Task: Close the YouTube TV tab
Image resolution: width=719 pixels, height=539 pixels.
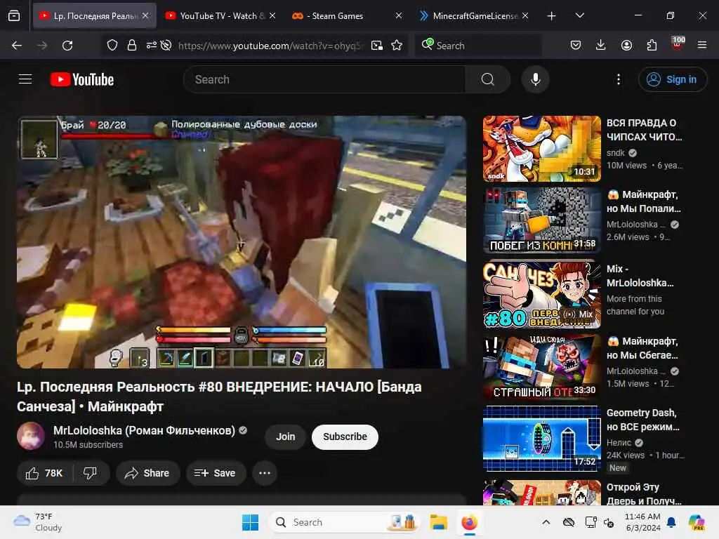Action: pyautogui.click(x=272, y=16)
